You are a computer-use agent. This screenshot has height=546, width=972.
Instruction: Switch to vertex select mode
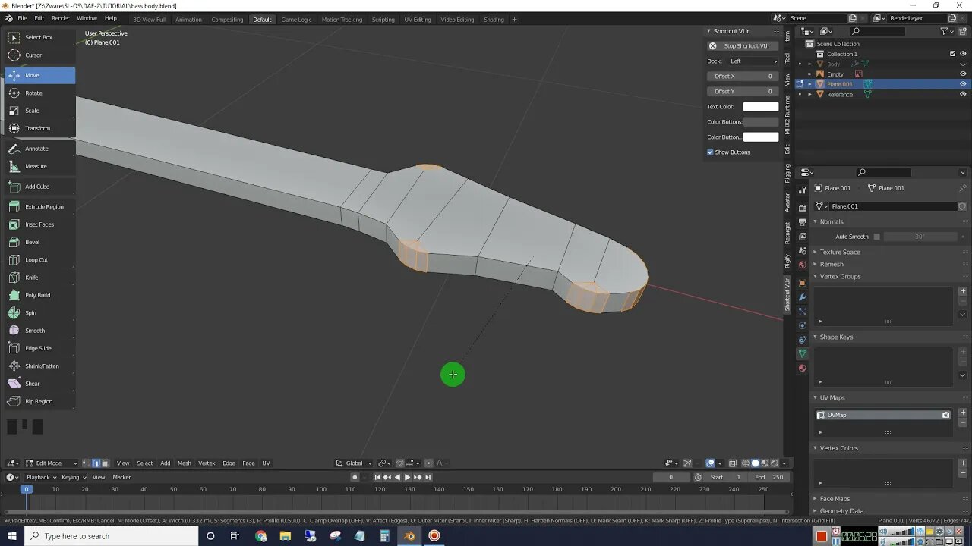click(87, 463)
